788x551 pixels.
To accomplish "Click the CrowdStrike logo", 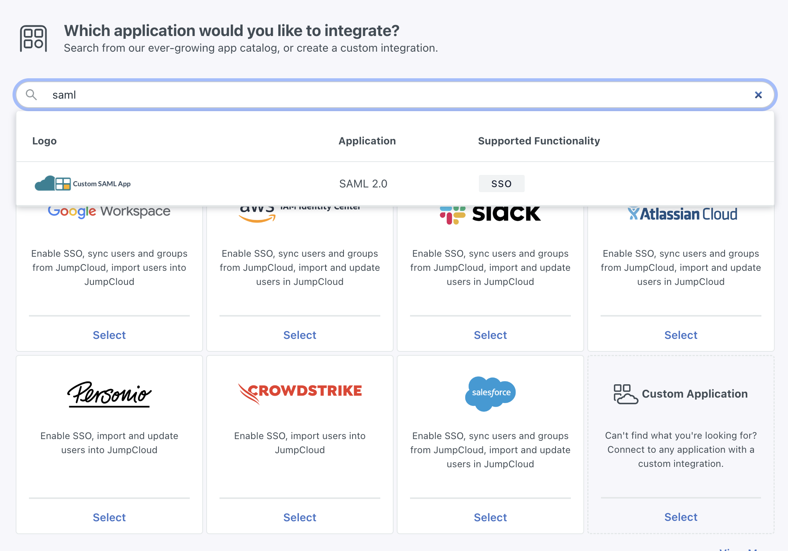I will click(x=300, y=391).
